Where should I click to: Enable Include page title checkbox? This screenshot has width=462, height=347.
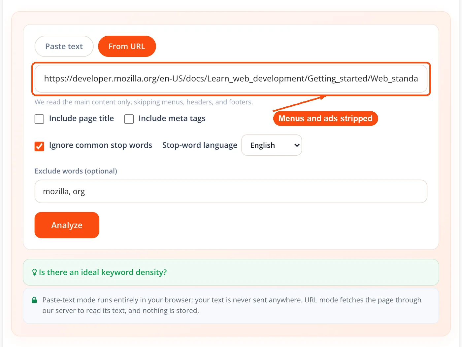point(39,119)
